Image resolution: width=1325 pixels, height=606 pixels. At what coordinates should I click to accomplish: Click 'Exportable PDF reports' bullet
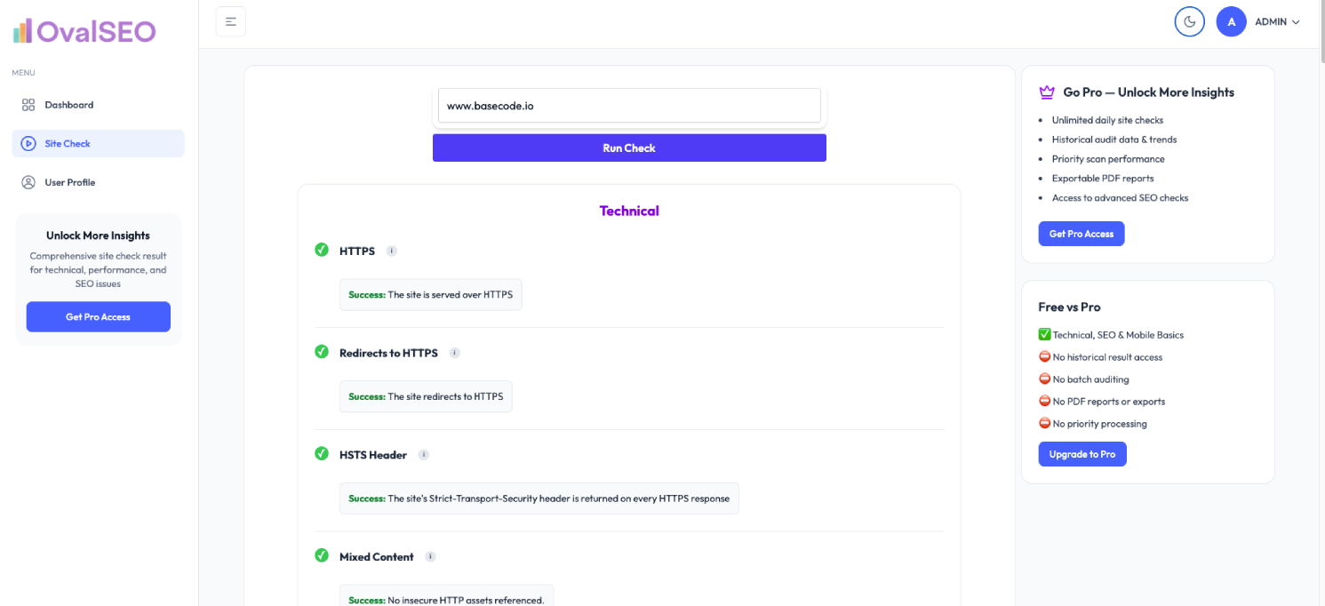point(1103,179)
